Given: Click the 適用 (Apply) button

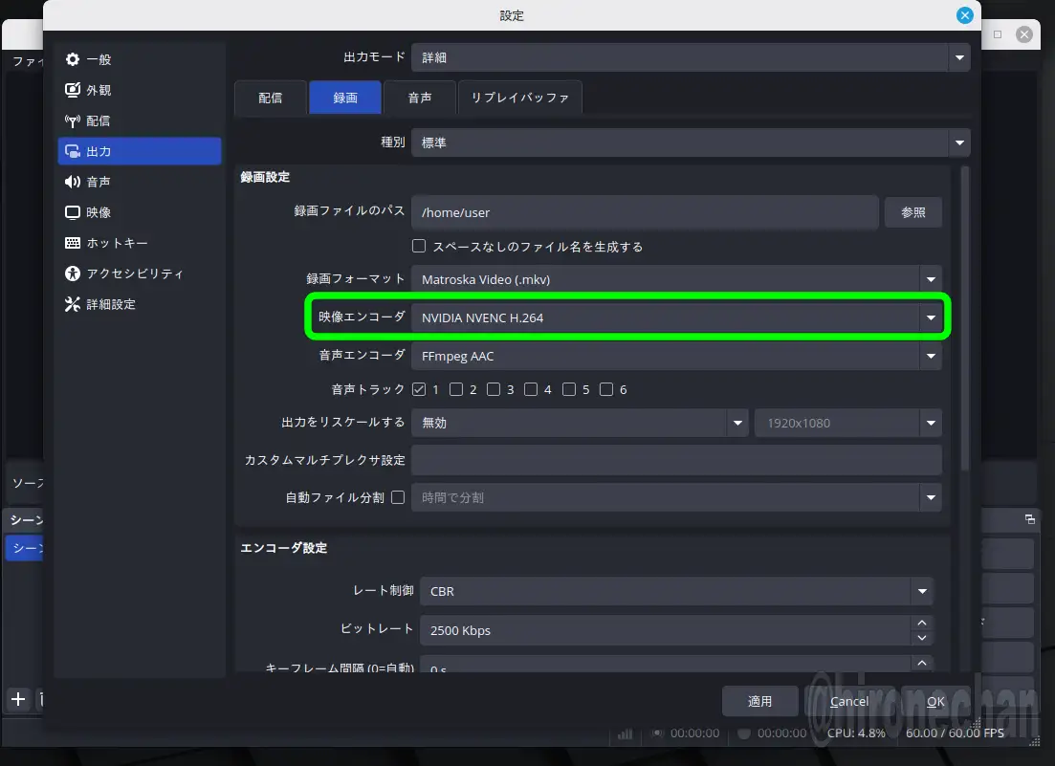Looking at the screenshot, I should pyautogui.click(x=759, y=701).
